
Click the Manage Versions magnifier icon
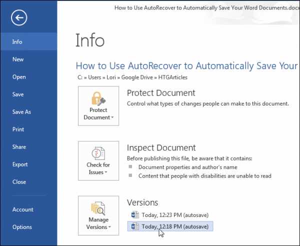point(98,208)
